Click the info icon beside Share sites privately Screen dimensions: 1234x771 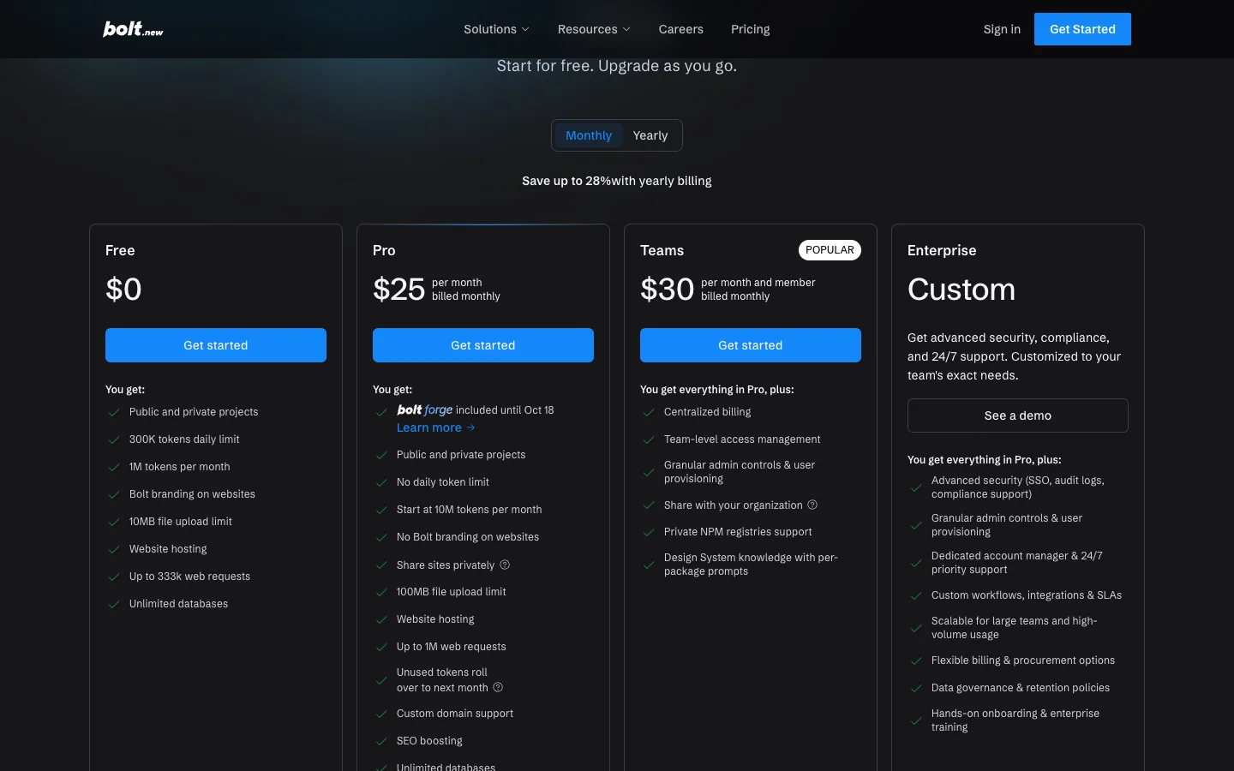coord(505,565)
